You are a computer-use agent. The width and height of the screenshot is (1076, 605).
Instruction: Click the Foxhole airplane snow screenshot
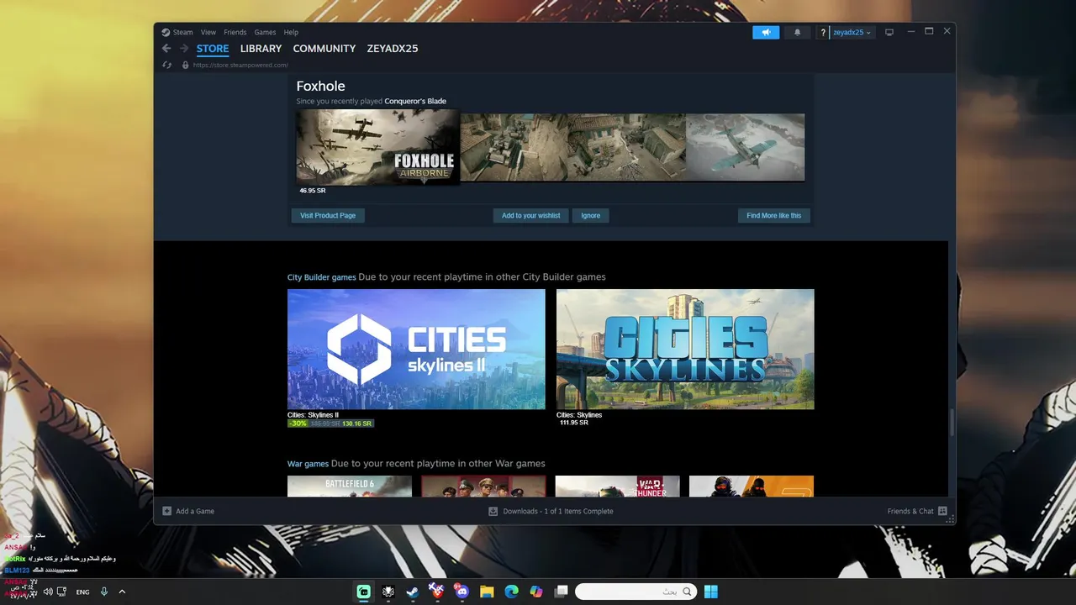tap(745, 147)
